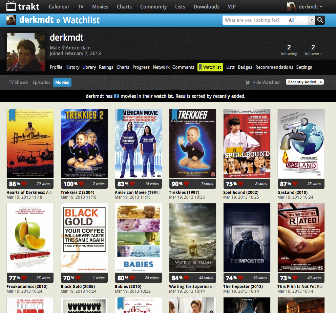Go to Movies in top navigation
This screenshot has width=336, height=313.
100,7
